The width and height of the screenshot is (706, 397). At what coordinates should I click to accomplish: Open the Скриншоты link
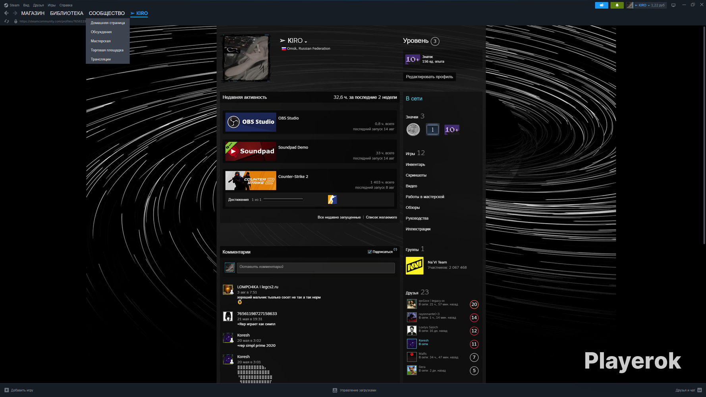(416, 175)
